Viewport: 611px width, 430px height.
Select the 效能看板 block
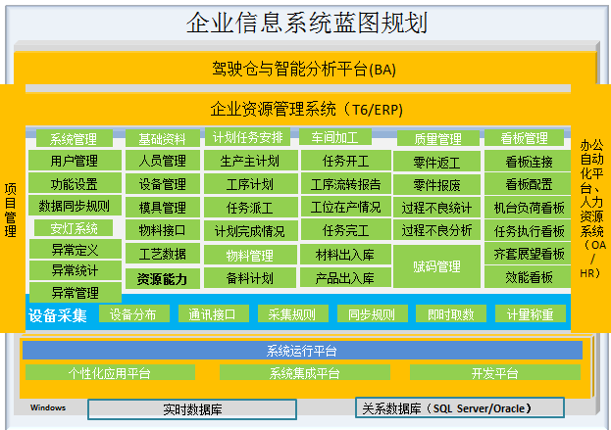(529, 277)
